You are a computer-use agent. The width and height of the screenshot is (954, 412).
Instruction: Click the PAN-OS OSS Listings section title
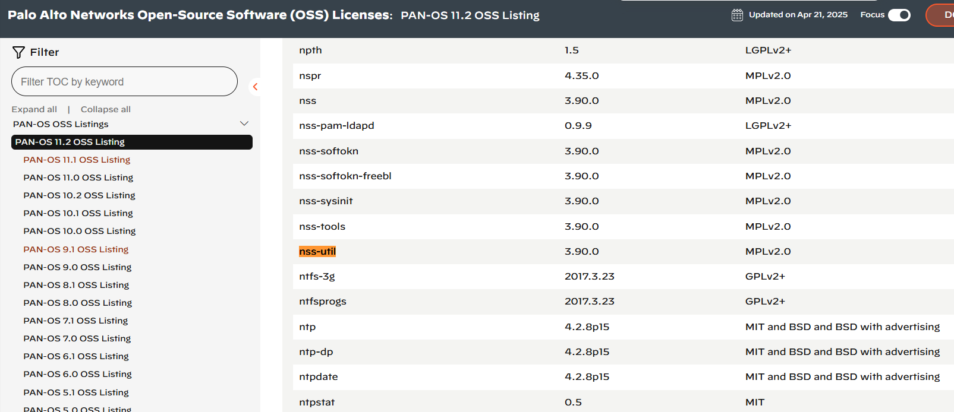click(x=61, y=124)
